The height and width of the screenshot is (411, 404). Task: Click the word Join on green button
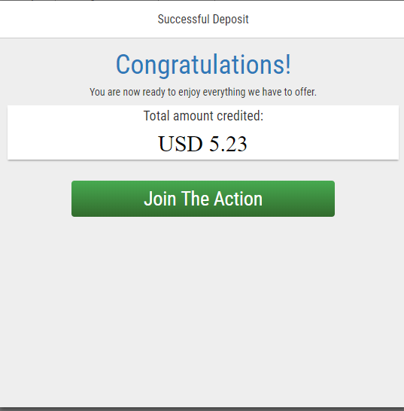(159, 199)
